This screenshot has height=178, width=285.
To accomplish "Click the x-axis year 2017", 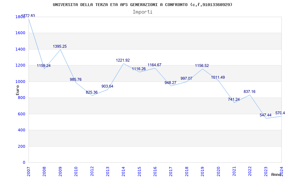I will pos(171,172).
